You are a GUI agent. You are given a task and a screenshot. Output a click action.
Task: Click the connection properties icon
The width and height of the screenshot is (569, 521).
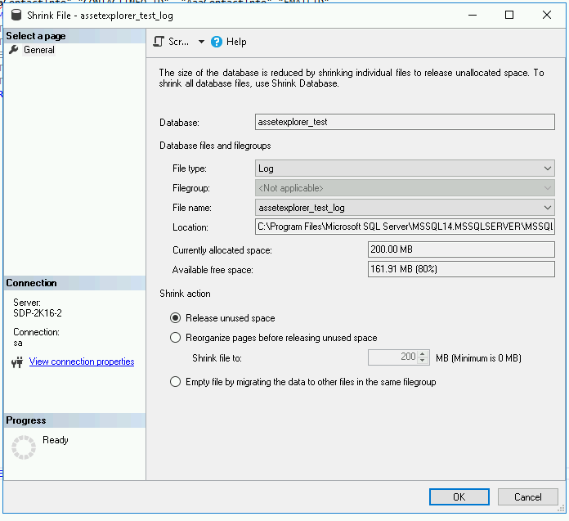click(16, 362)
